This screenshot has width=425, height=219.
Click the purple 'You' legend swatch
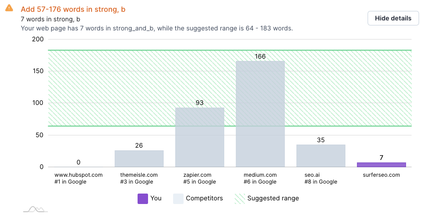143,199
